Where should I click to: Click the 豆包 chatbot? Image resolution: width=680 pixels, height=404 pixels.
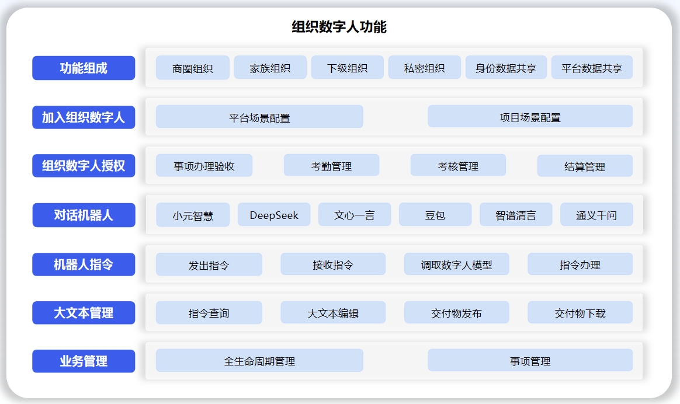pos(435,214)
